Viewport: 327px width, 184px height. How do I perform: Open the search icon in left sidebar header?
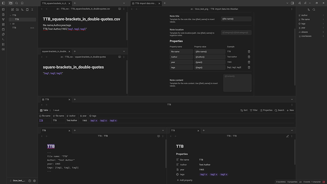(x=17, y=3)
